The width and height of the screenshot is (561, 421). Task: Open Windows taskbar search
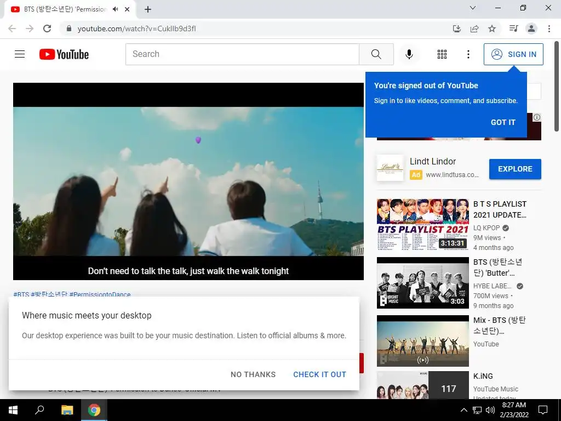coord(39,410)
